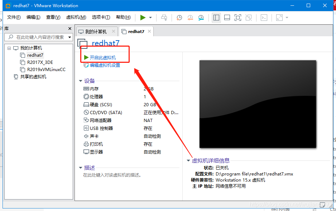Open the library search dropdown arrow
This screenshot has height=211, width=336.
[x=69, y=37]
